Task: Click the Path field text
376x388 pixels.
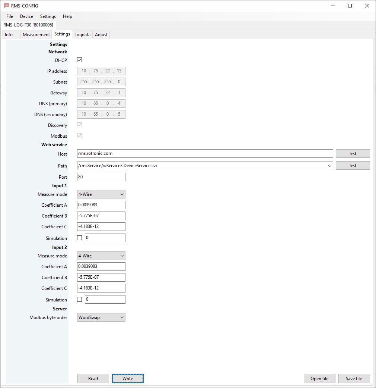Action: click(x=118, y=166)
